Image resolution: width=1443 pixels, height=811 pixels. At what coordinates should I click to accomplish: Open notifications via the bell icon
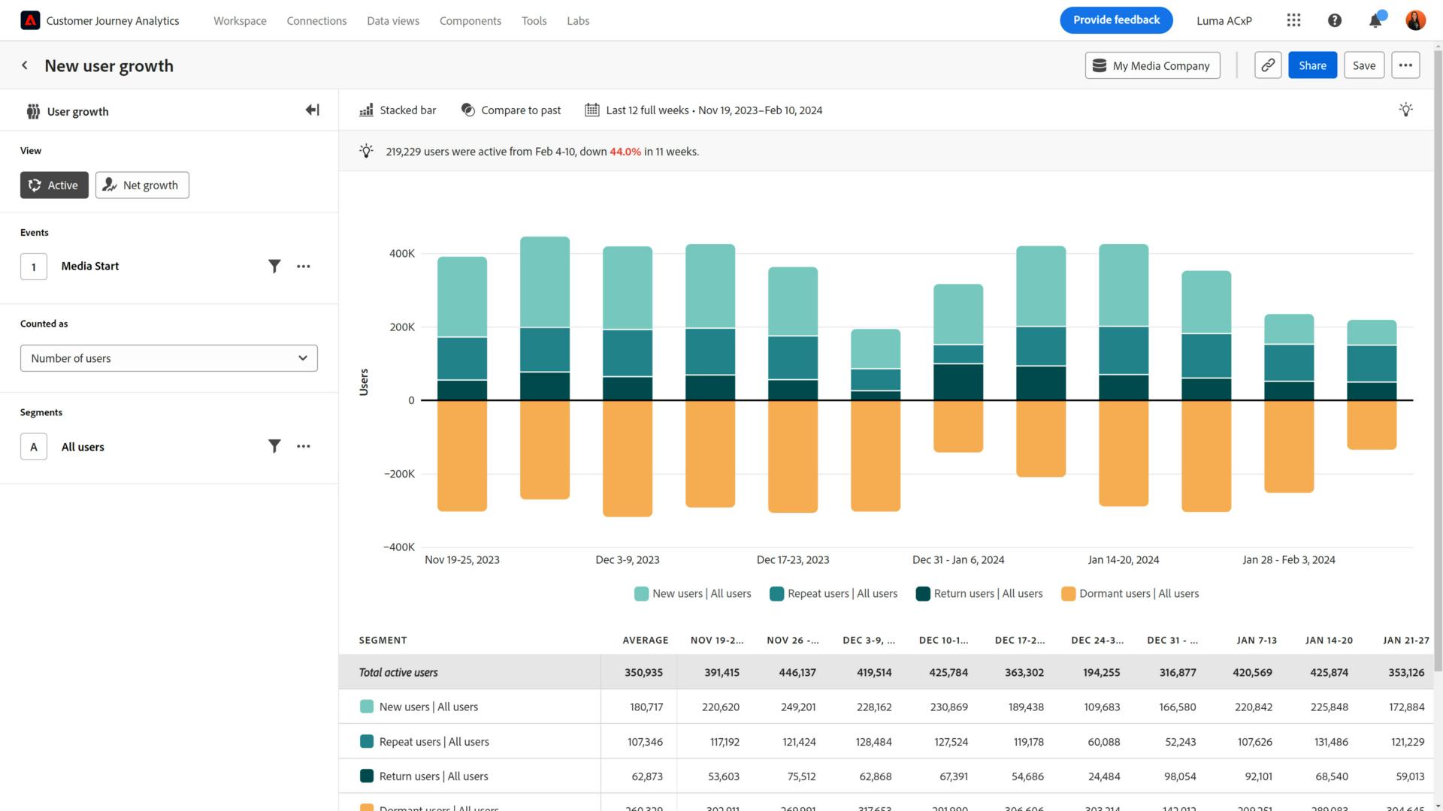(1375, 20)
